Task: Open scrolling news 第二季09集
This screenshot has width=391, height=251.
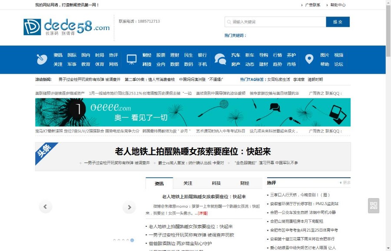Action: pyautogui.click(x=149, y=79)
